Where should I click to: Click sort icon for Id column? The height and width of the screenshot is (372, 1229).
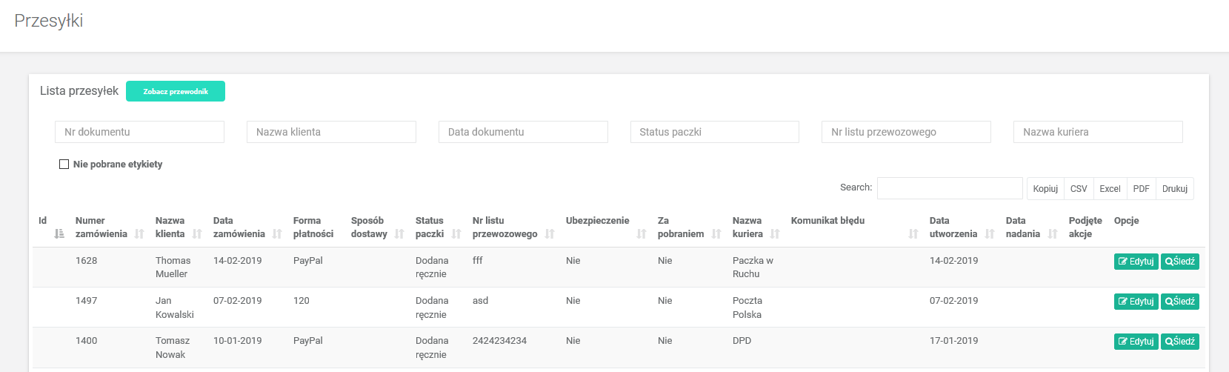[x=59, y=234]
